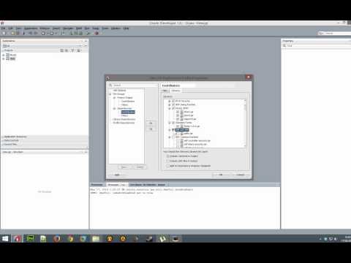Collapse the Project Output node in dialog tree
Image resolution: width=351 pixels, height=263 pixels.
[x=114, y=98]
